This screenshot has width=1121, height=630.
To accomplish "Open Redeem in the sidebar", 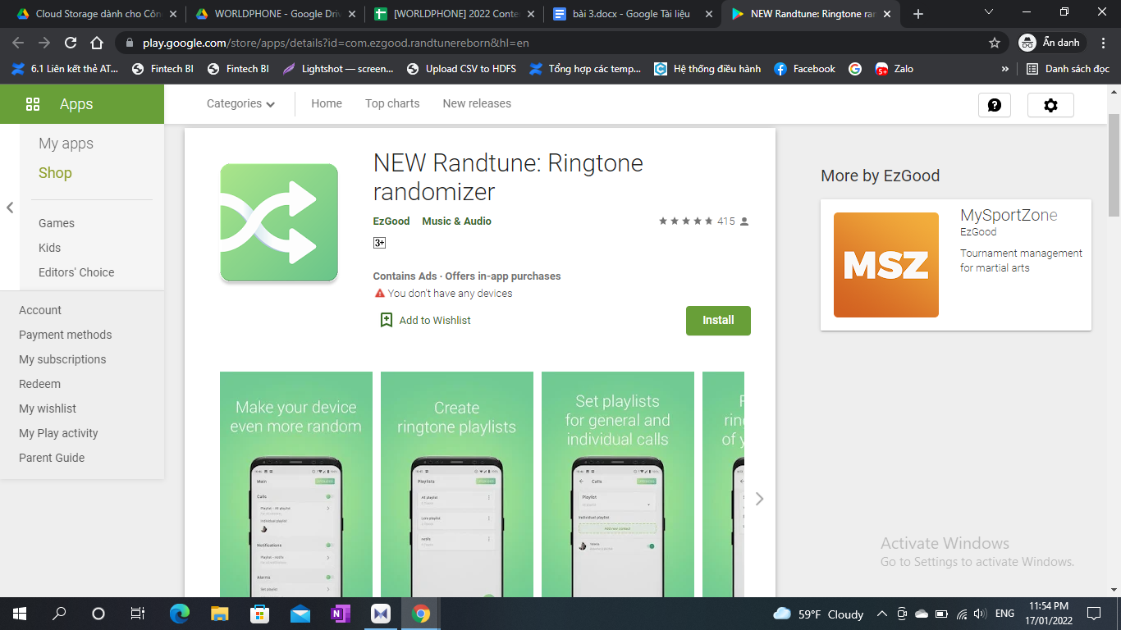I will pyautogui.click(x=39, y=384).
